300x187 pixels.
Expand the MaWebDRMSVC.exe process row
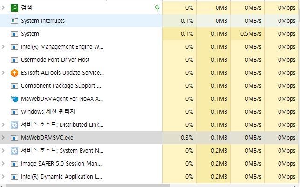(4, 138)
